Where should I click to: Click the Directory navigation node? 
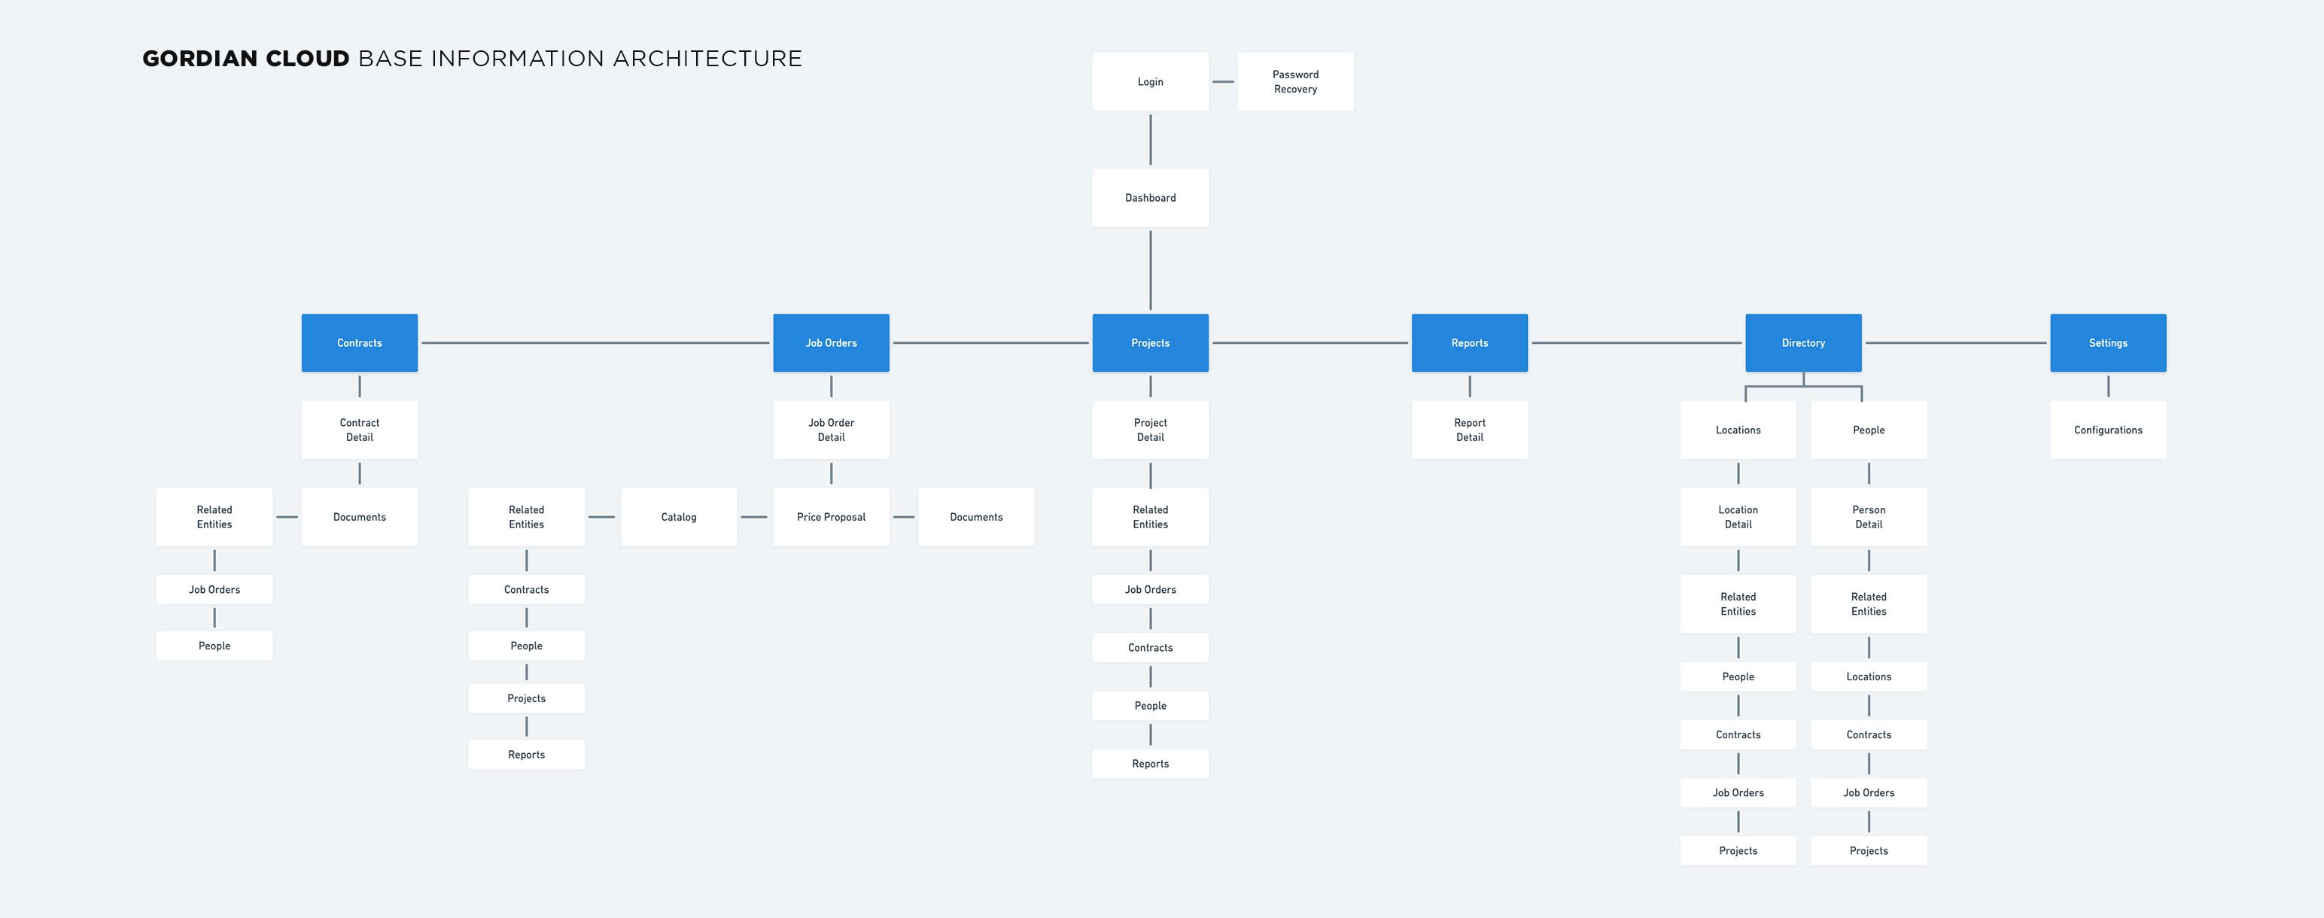[x=1804, y=341]
